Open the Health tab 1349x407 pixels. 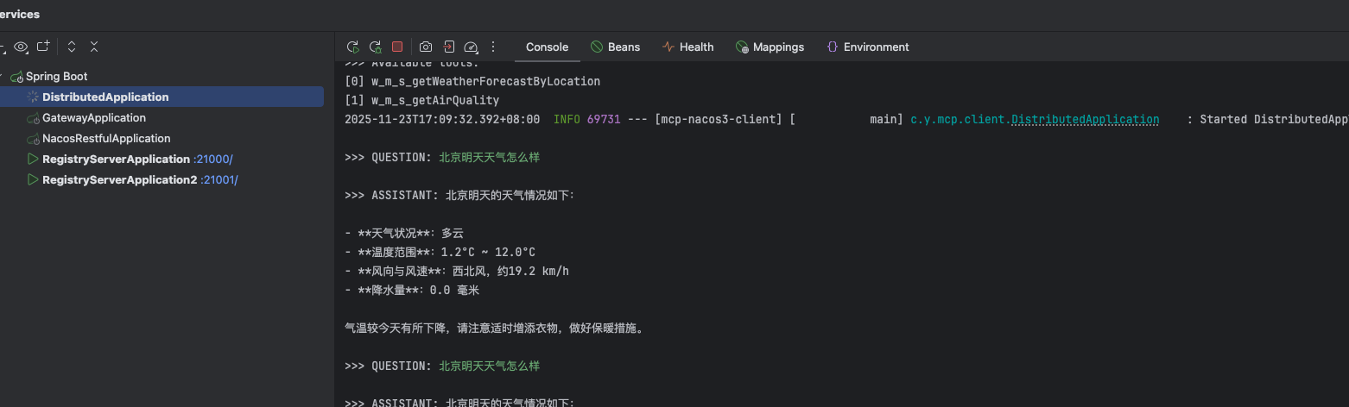coord(687,47)
